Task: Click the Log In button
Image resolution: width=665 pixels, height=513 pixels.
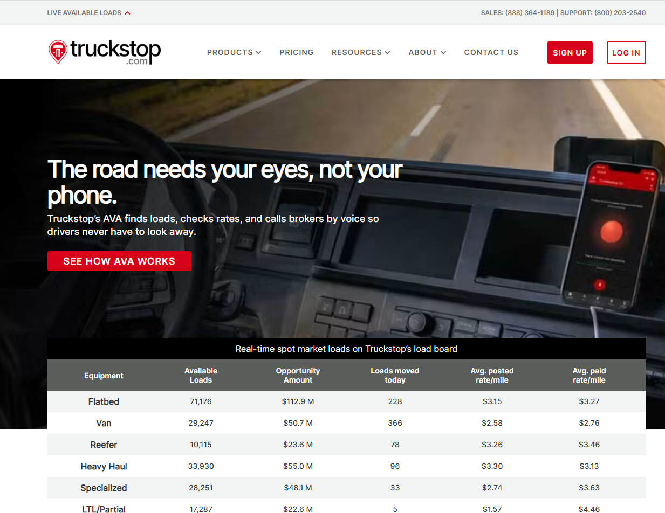Action: [626, 53]
